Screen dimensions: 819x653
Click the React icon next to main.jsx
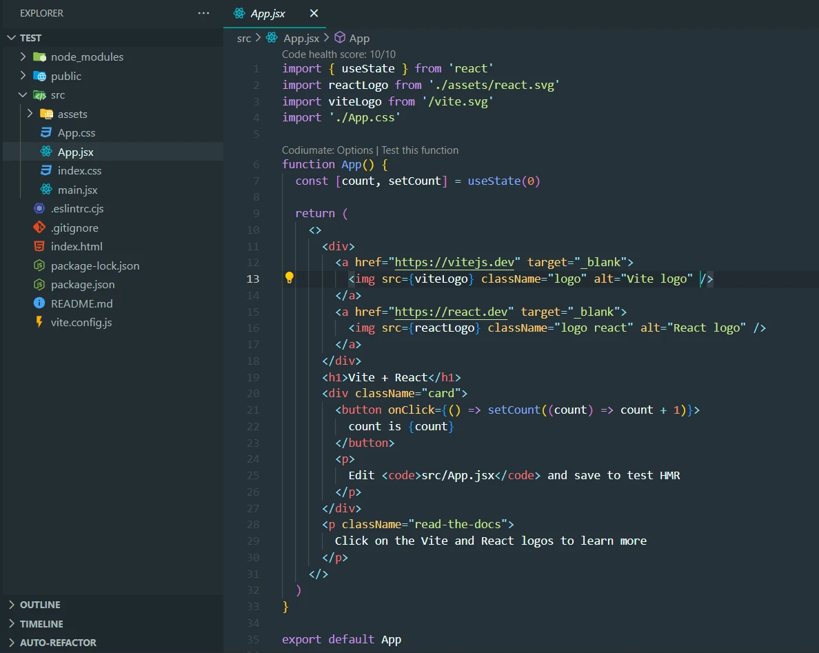pyautogui.click(x=46, y=190)
